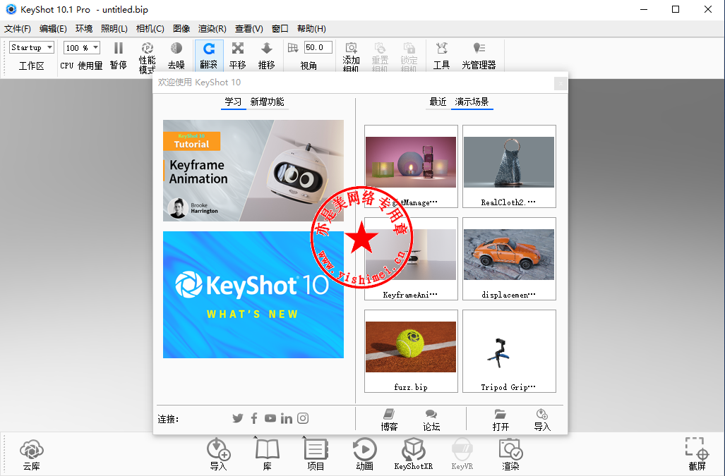Switch to the 学习 tab
725x476 pixels.
234,102
